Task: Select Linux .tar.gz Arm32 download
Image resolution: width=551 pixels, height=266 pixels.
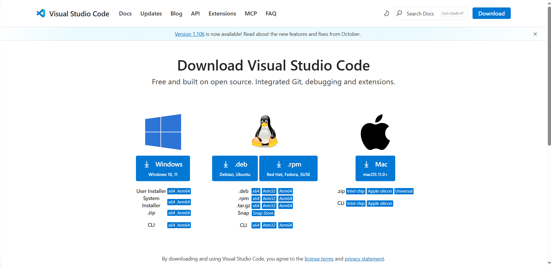Action: tap(269, 206)
